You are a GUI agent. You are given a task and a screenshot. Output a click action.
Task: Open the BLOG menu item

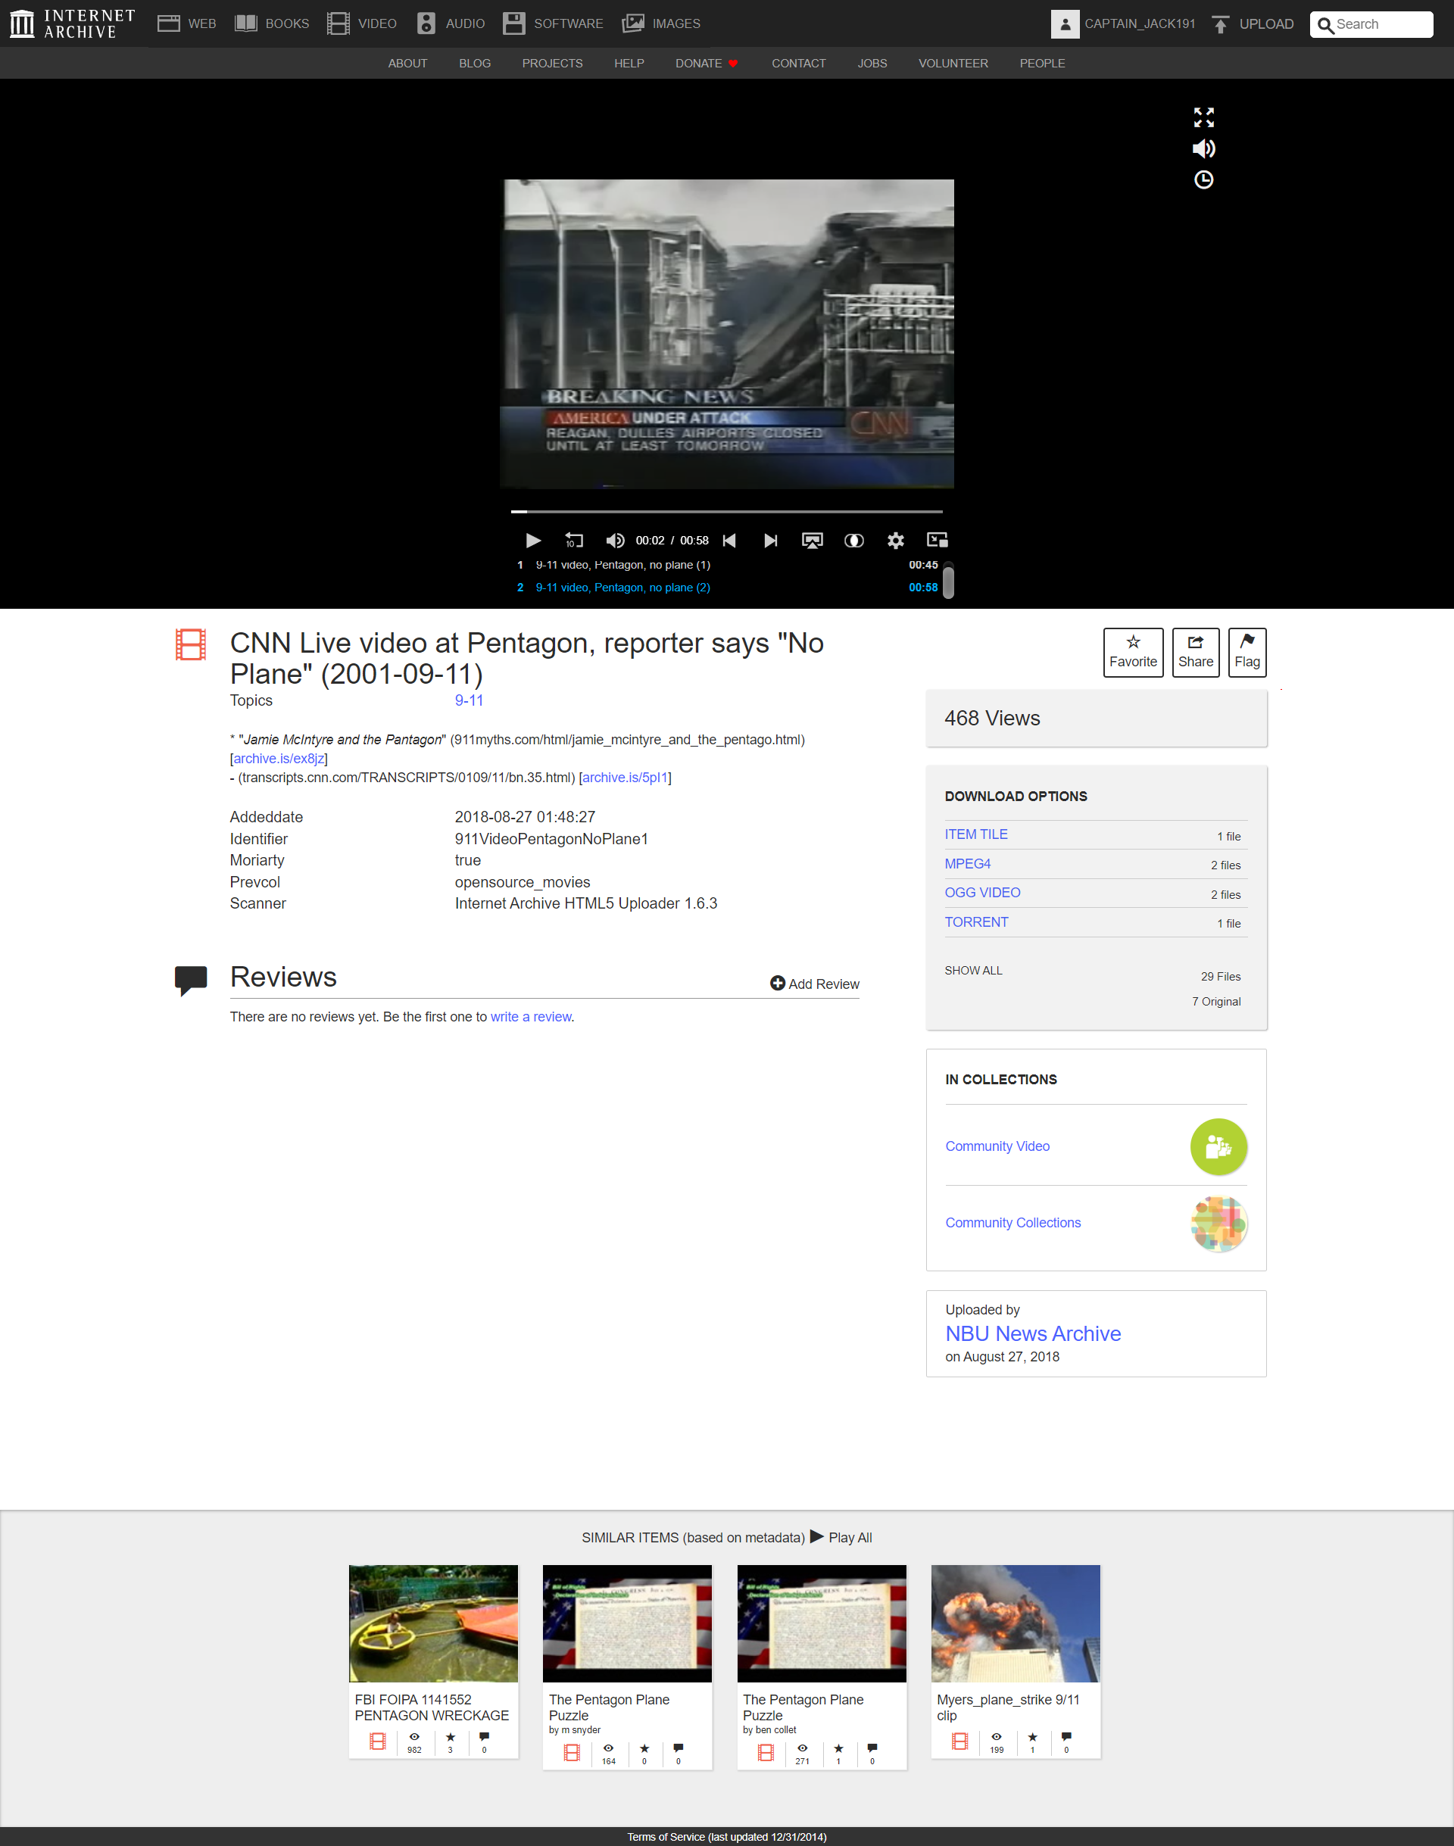click(474, 64)
